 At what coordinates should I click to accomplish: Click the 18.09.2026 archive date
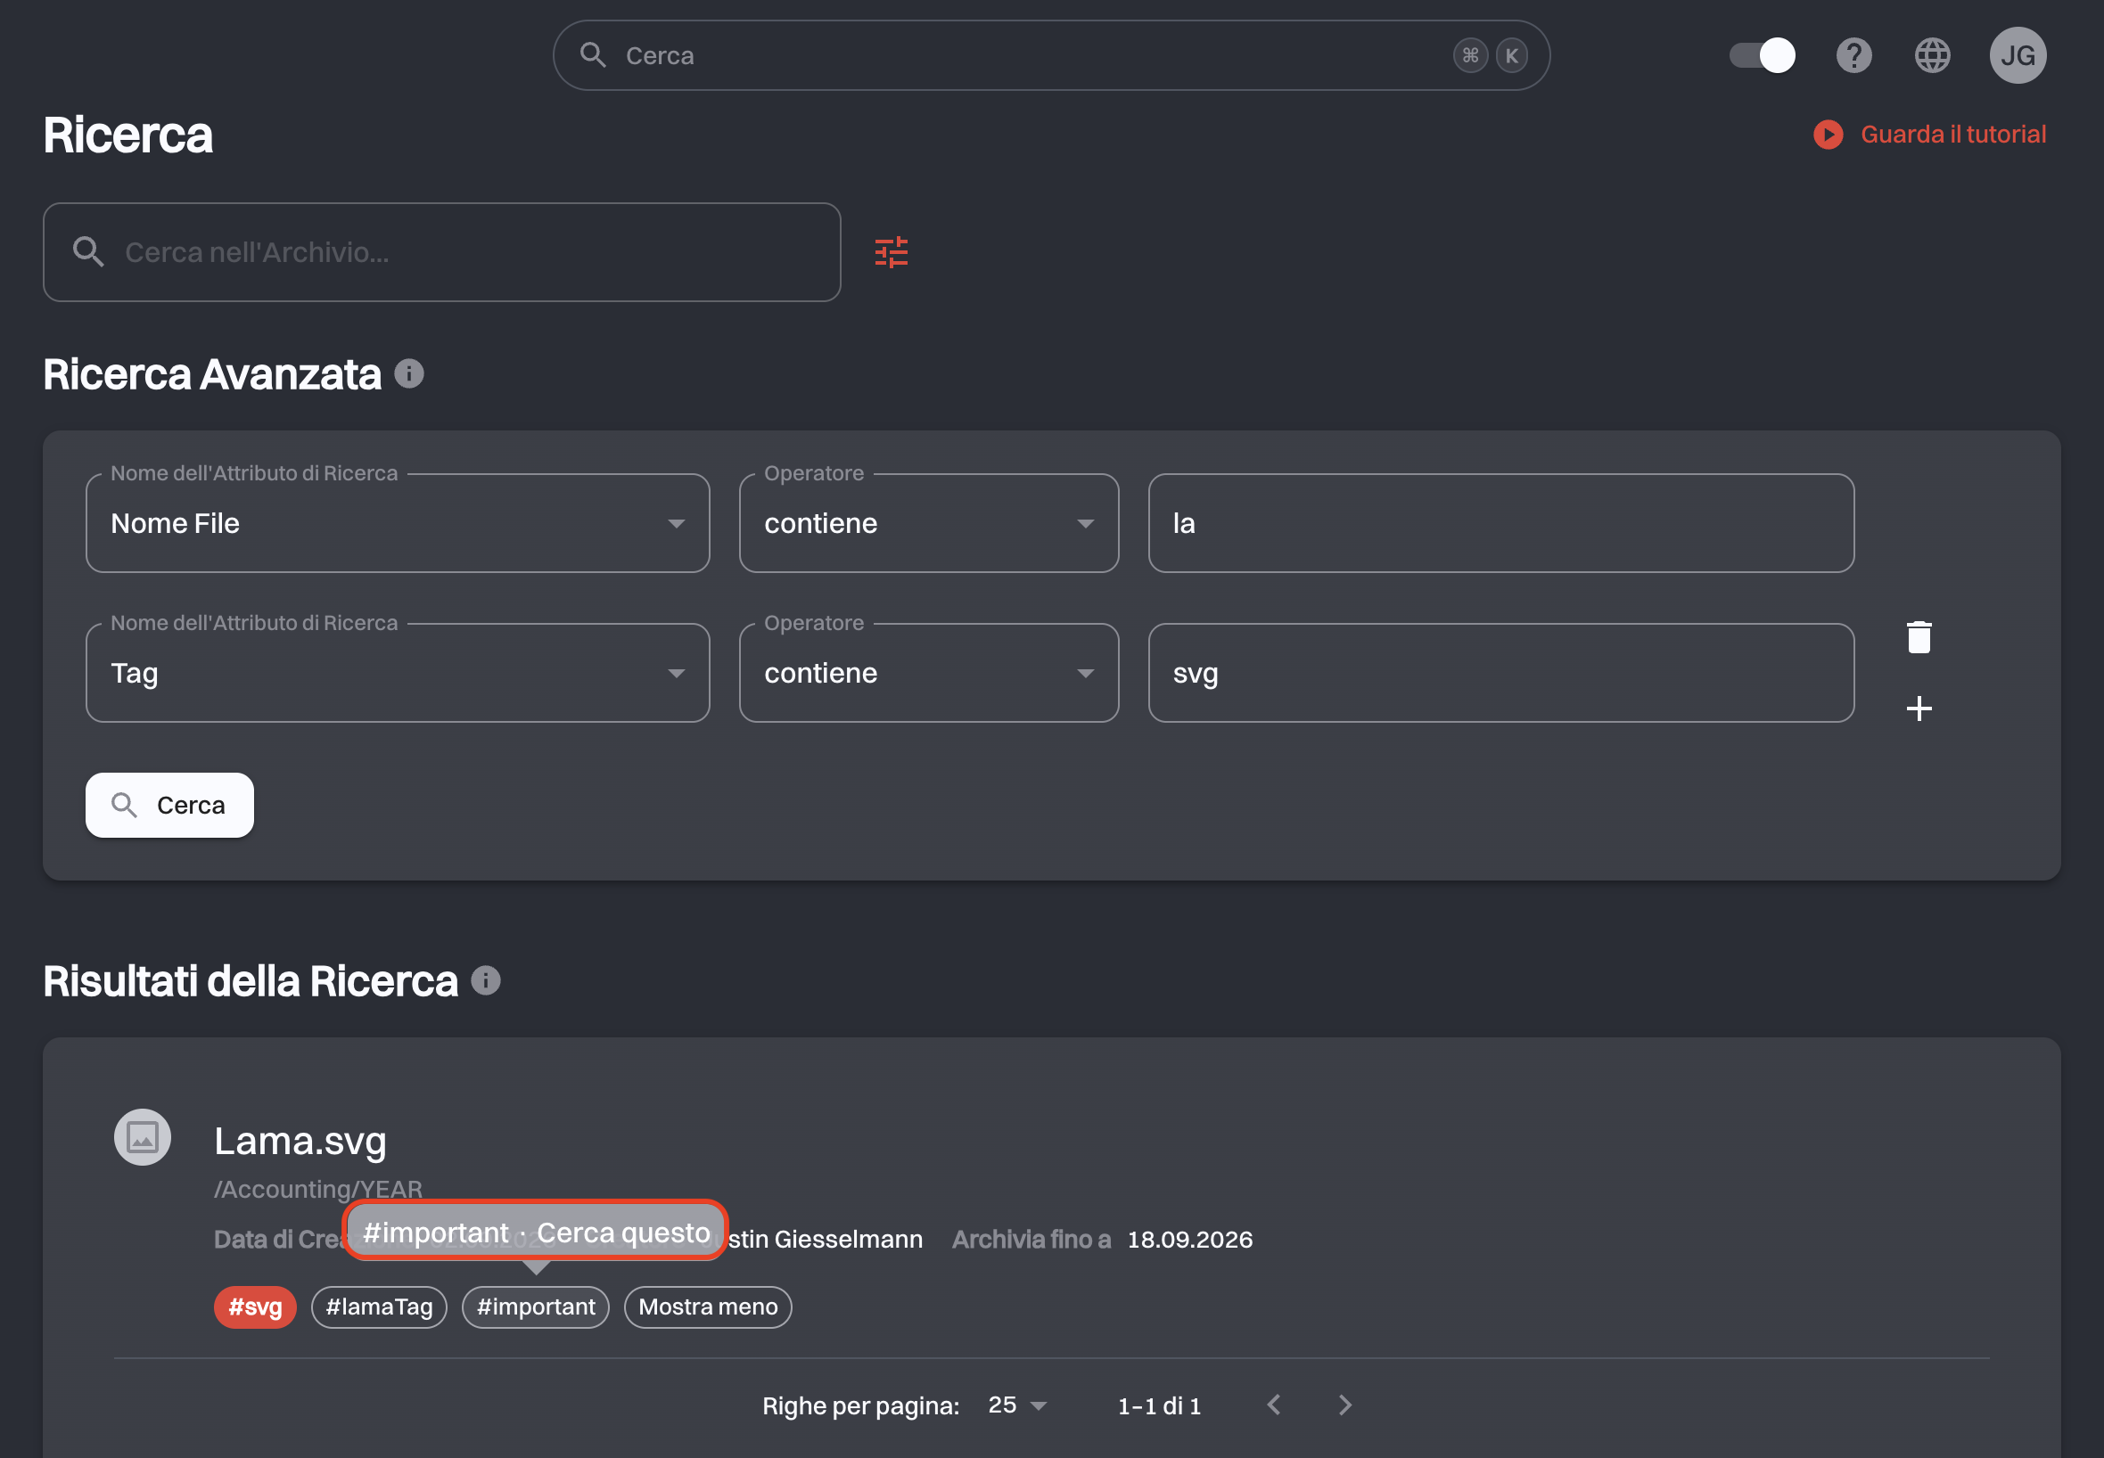1189,1240
